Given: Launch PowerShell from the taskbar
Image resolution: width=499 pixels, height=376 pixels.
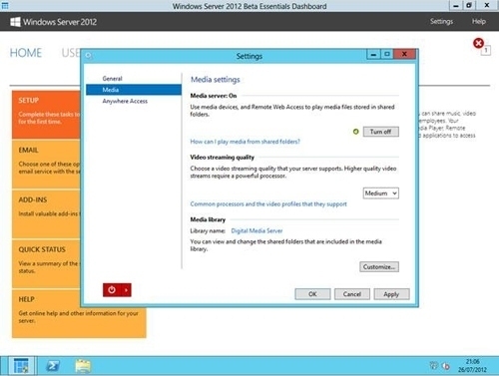Looking at the screenshot, I should (53, 366).
